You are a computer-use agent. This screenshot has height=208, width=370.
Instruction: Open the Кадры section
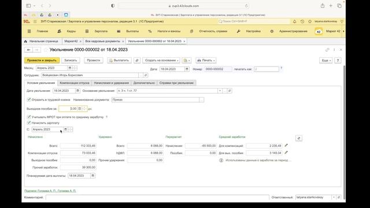click(71, 31)
